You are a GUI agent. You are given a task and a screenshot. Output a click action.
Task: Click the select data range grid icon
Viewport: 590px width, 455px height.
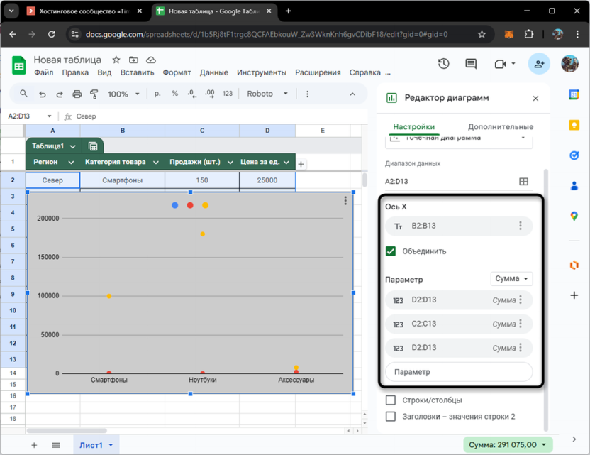pyautogui.click(x=523, y=182)
